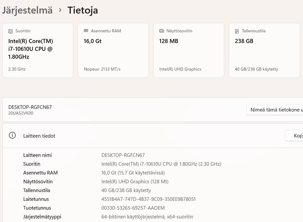Click the Tietoja page heading
The height and width of the screenshot is (222, 303).
point(83,10)
